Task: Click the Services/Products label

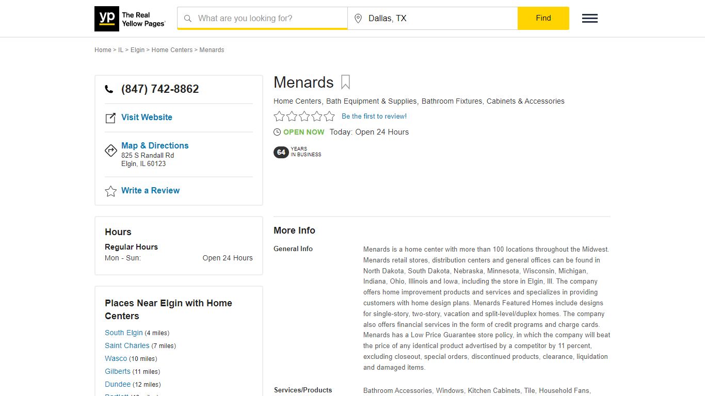Action: click(x=303, y=390)
